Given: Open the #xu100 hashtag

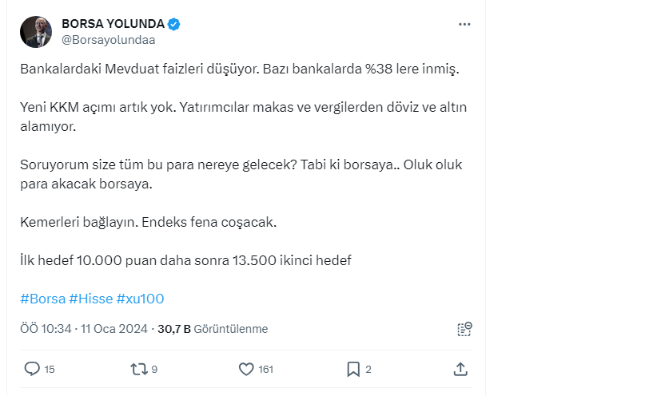Looking at the screenshot, I should coord(141,299).
